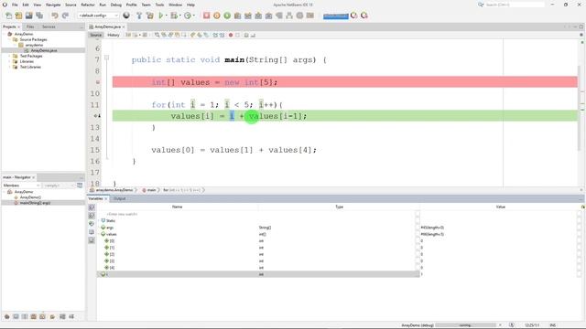Run the project with green play icon
The image size is (586, 329).
pos(161,16)
